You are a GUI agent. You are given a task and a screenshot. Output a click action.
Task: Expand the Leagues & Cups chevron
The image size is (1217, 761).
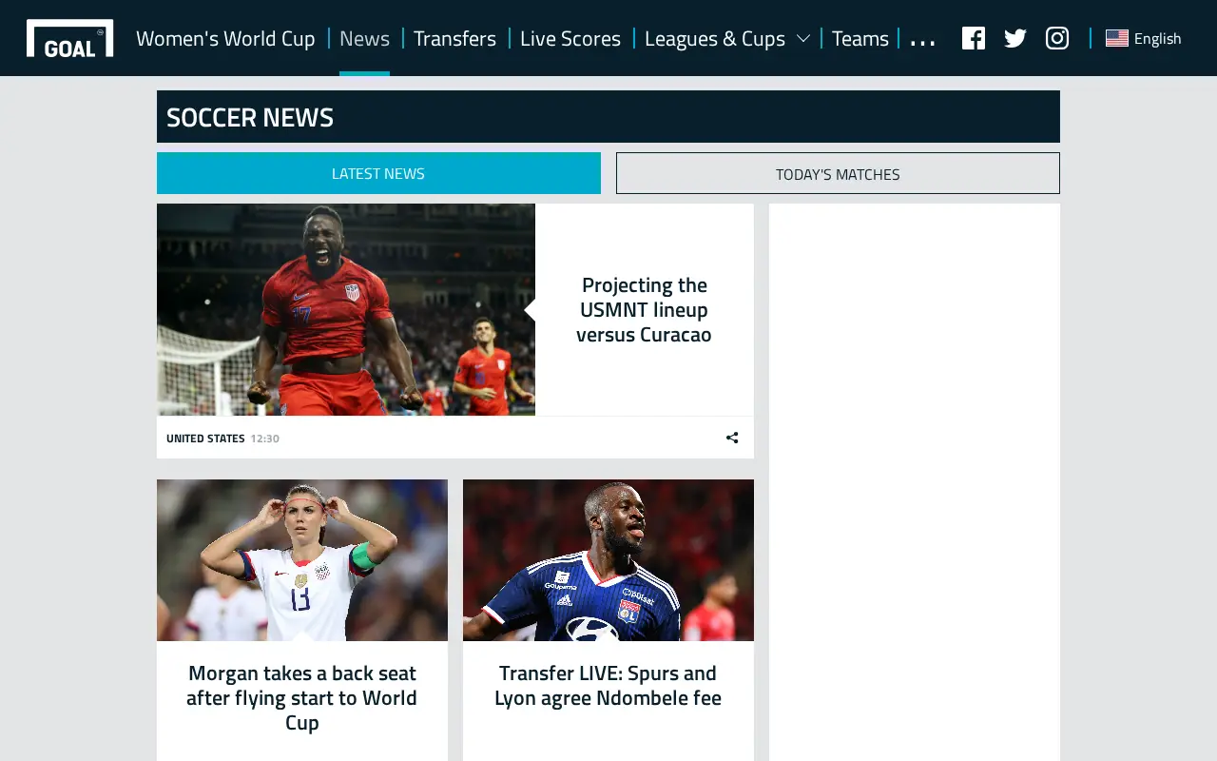pyautogui.click(x=803, y=39)
